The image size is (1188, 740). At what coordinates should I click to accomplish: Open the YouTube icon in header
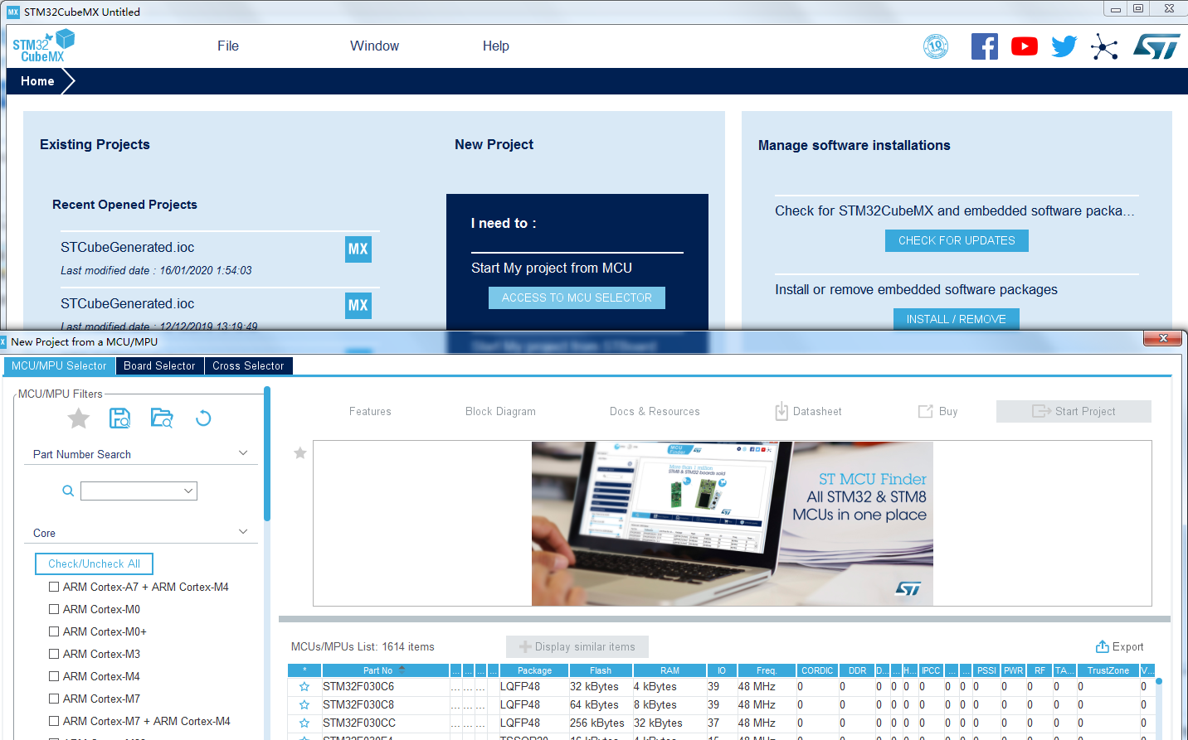pyautogui.click(x=1025, y=46)
